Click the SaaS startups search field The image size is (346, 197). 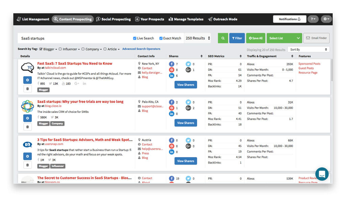[x=75, y=38]
